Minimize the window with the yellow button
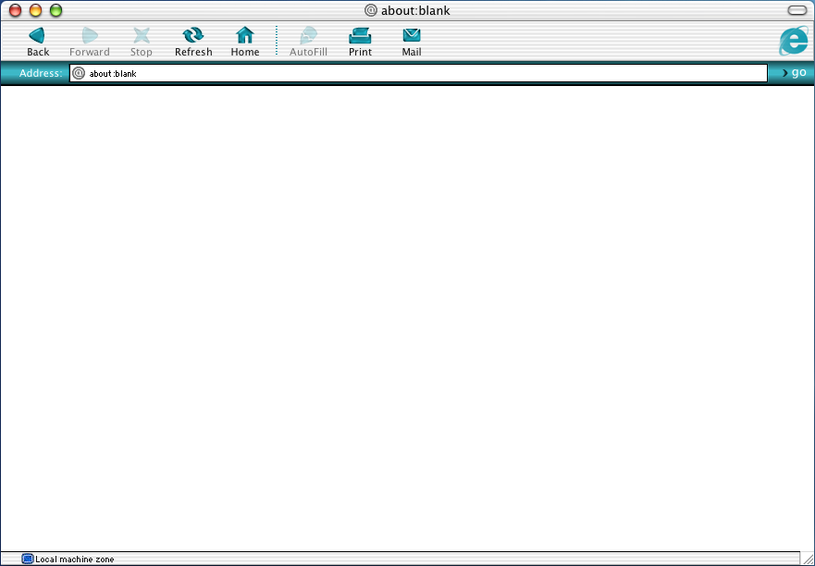The height and width of the screenshot is (566, 815). [x=36, y=10]
